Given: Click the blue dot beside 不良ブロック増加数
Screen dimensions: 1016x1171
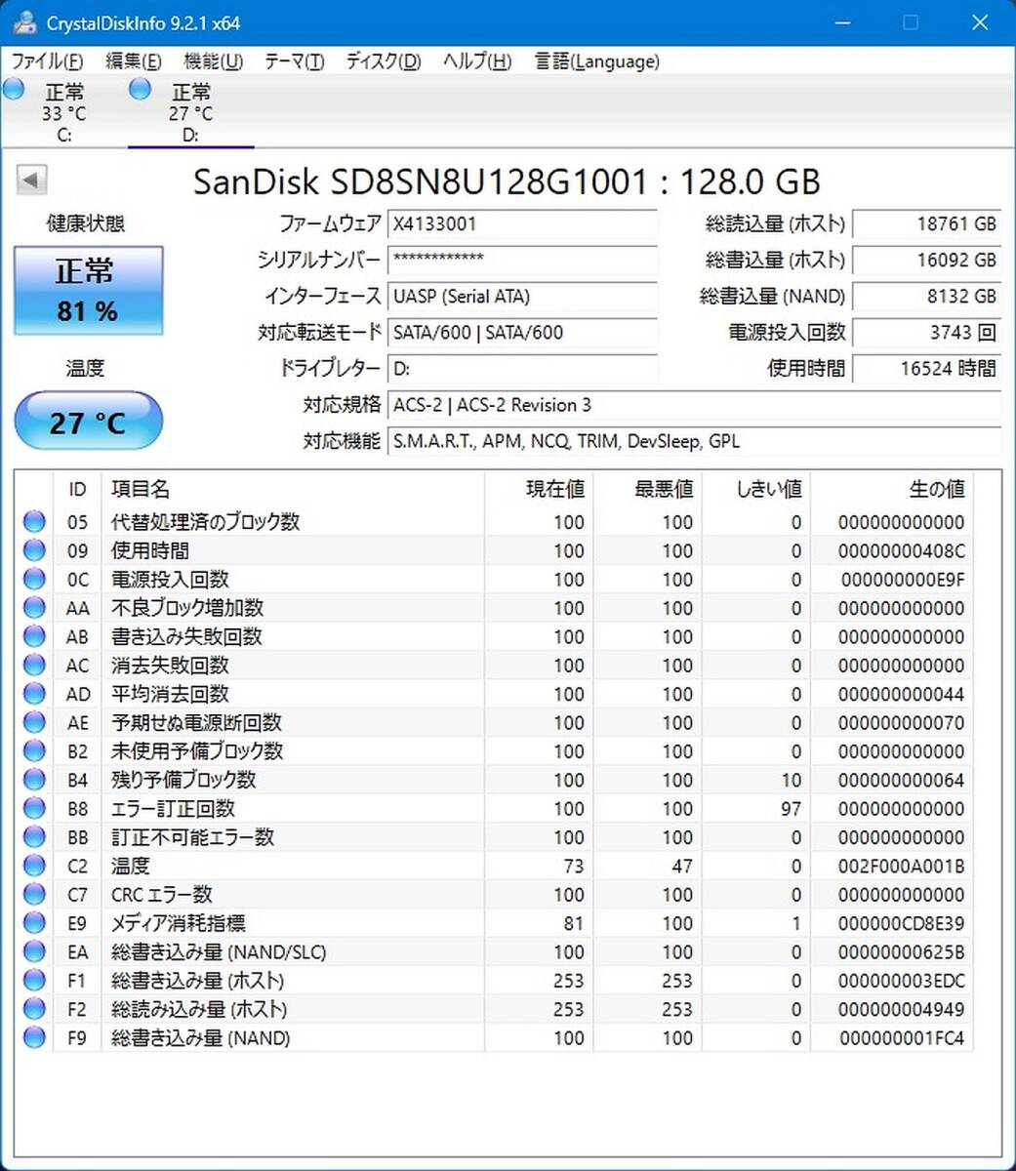Looking at the screenshot, I should point(34,608).
